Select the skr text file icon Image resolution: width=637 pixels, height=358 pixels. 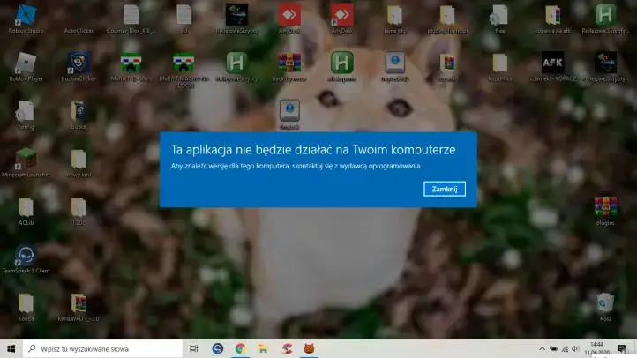(x=184, y=19)
